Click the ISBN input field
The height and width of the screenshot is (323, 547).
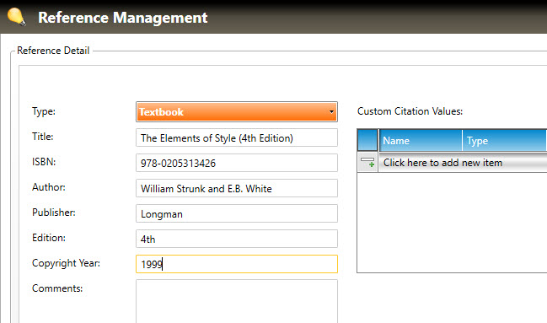[x=237, y=163]
